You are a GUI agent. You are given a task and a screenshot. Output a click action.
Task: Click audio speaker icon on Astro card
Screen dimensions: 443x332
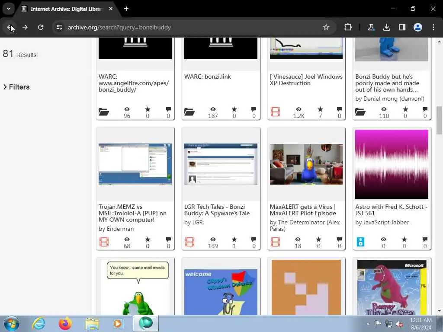click(360, 242)
